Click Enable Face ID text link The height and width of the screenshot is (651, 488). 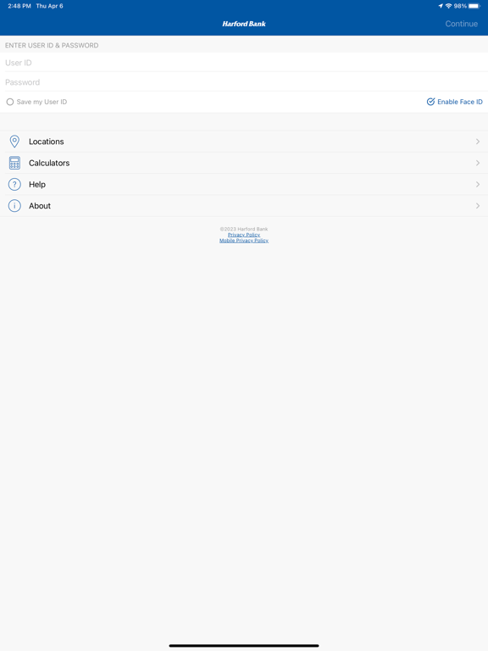[x=460, y=102]
